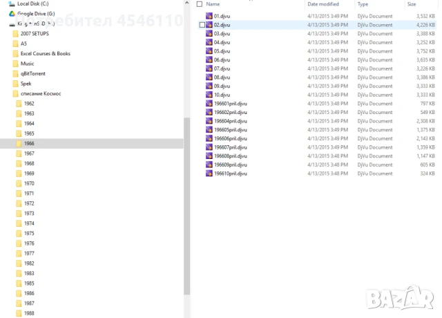The image size is (442, 318).
Task: Select the file named 10.djvu
Action: 222,95
